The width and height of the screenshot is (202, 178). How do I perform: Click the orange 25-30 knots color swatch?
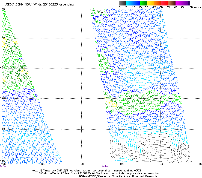(158, 3)
